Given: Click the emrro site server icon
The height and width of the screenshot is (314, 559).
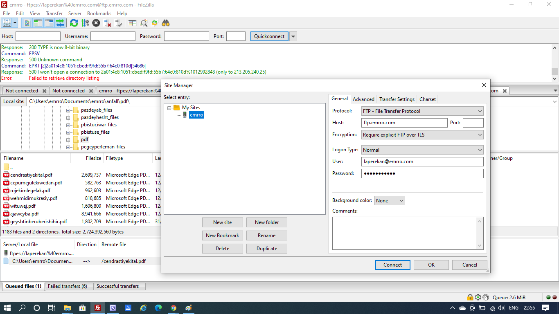Looking at the screenshot, I should (x=185, y=115).
